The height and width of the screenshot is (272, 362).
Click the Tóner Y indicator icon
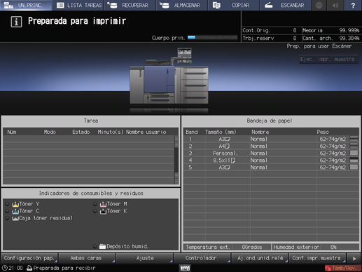[15, 204]
